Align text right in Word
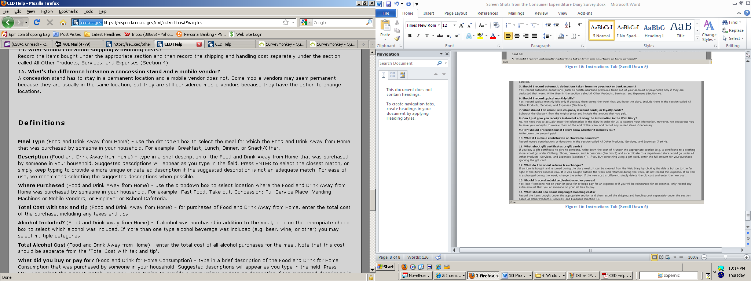This screenshot has width=751, height=281. click(526, 36)
